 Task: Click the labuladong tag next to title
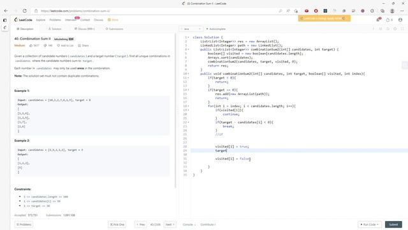coord(64,39)
